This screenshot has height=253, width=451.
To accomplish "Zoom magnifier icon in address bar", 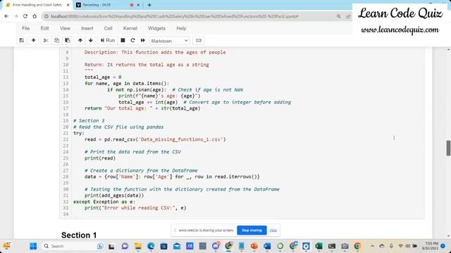I will coord(339,16).
